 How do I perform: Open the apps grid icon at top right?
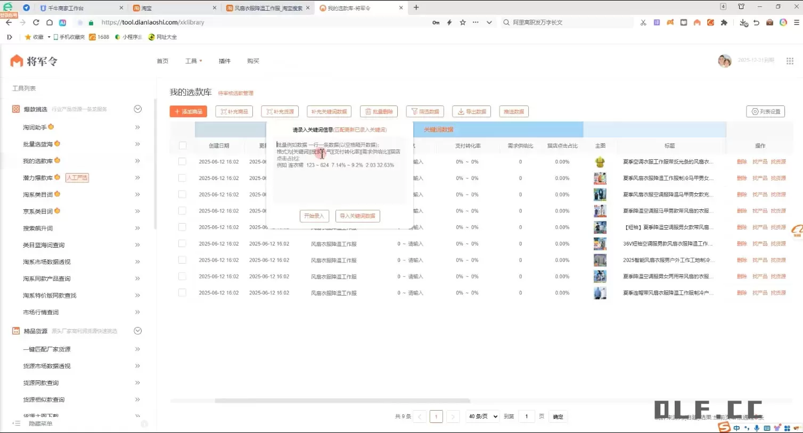pyautogui.click(x=790, y=61)
